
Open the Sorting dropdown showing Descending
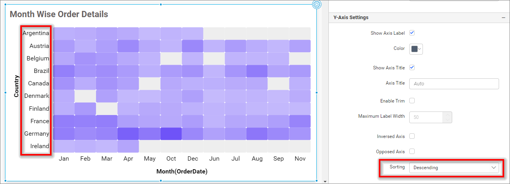[x=454, y=168]
